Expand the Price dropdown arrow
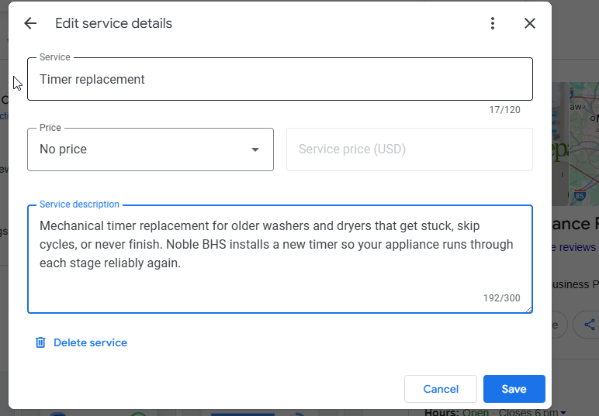 click(x=255, y=150)
